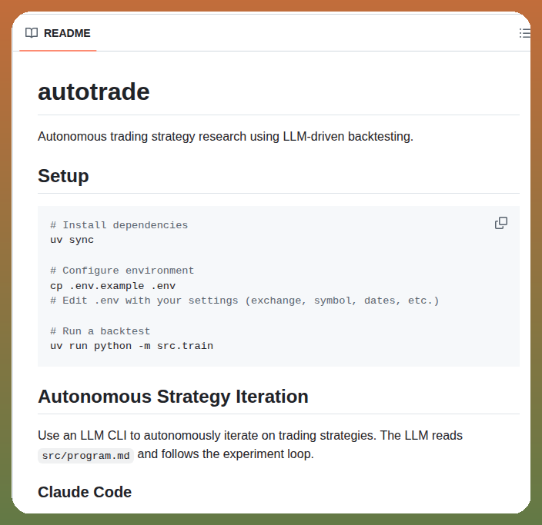542x525 pixels.
Task: Click the '# Configure environment' comment
Action: 122,271
